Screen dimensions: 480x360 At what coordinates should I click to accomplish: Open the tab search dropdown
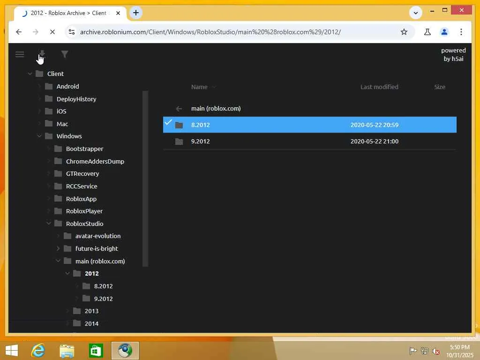(416, 13)
